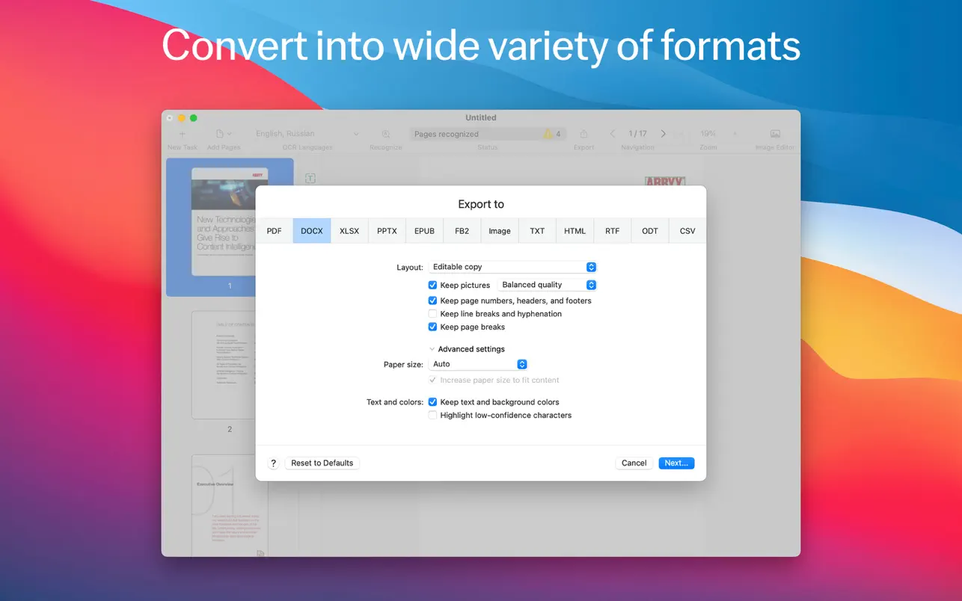Click the Add Pages document icon
Image resolution: width=962 pixels, height=601 pixels.
point(221,134)
